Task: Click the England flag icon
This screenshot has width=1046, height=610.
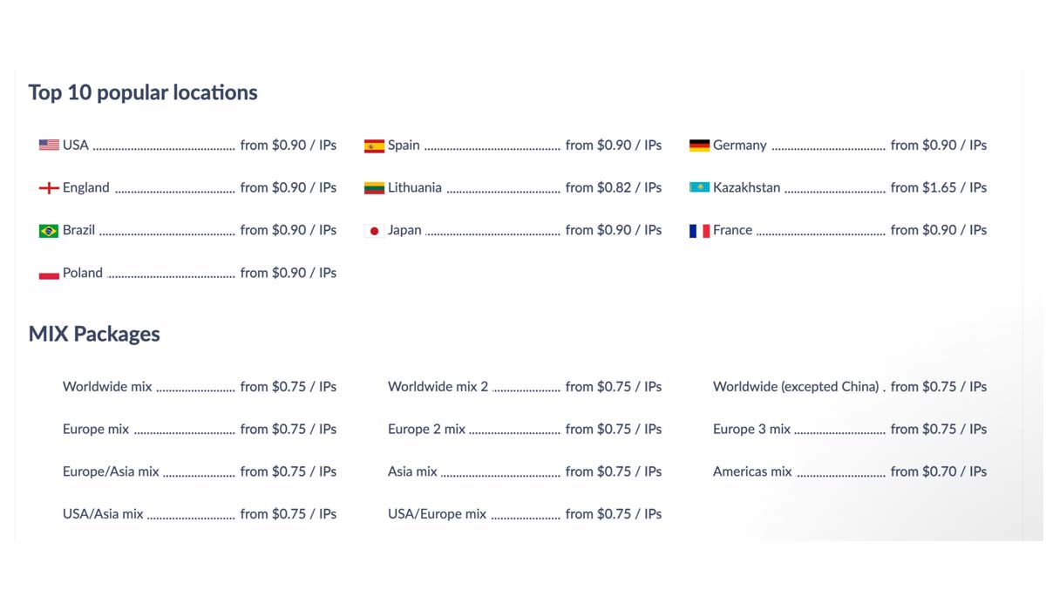Action: click(49, 188)
